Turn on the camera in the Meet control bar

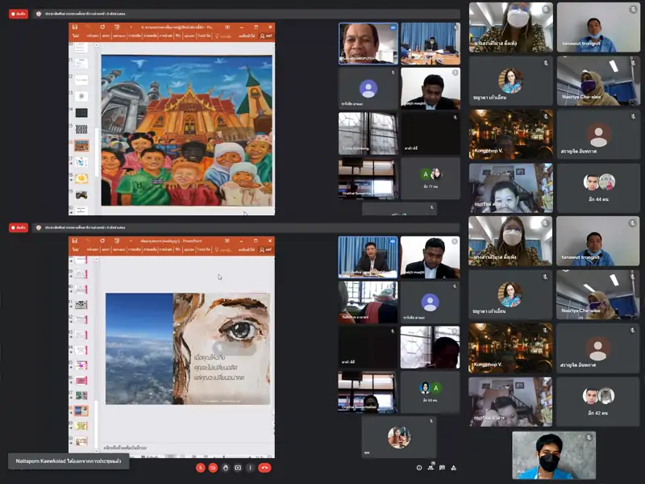pyautogui.click(x=213, y=468)
